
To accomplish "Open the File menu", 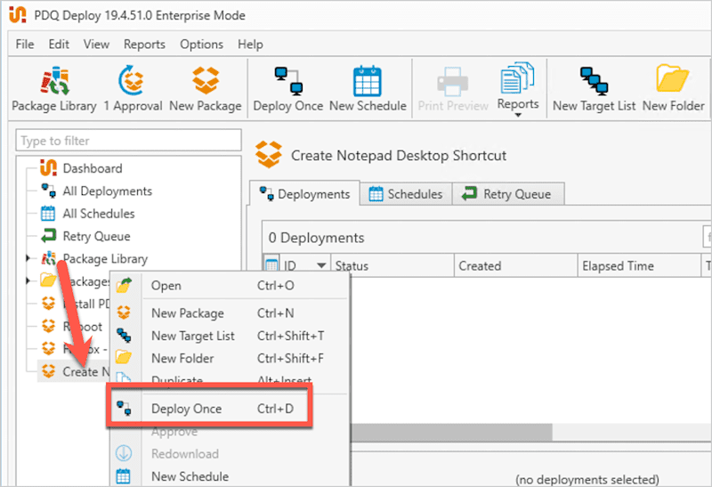I will (x=25, y=45).
